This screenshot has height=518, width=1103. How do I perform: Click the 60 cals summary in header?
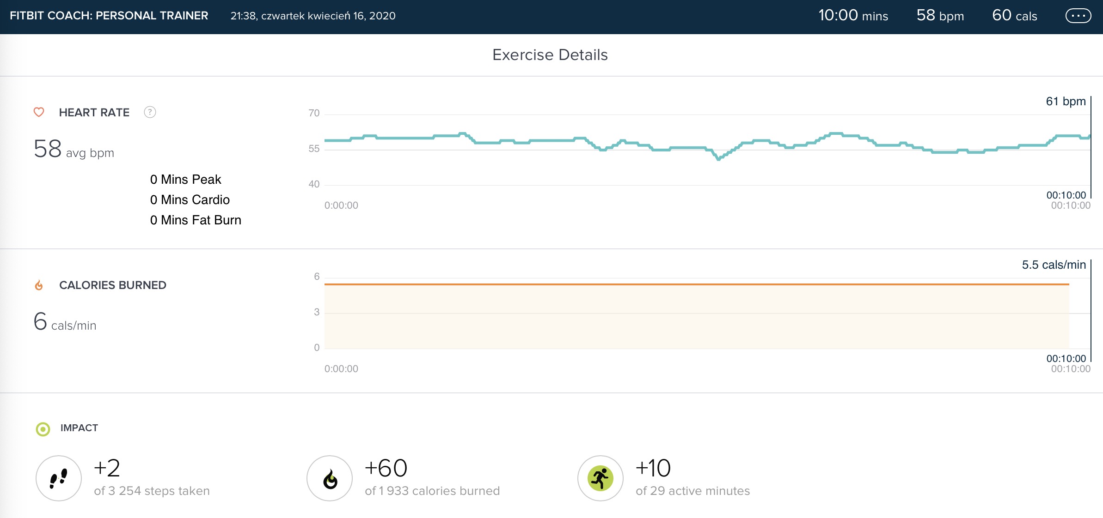point(1014,16)
